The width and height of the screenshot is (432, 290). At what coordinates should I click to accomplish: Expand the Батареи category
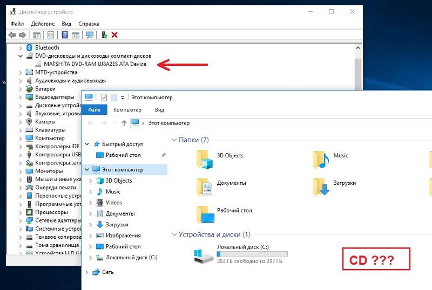point(21,89)
